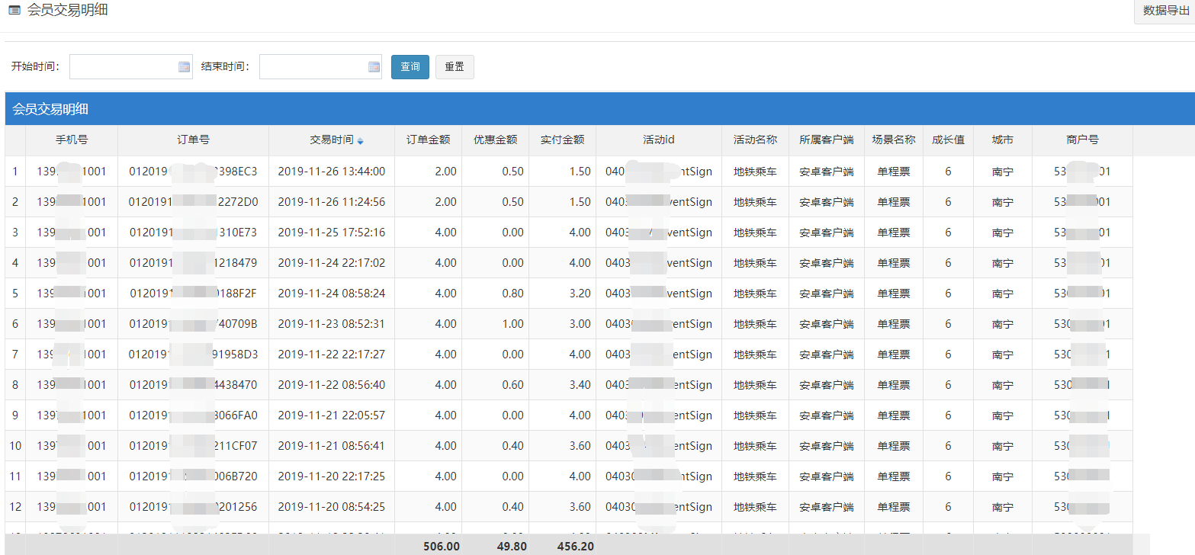Focus the 开始时间 input field

(131, 67)
